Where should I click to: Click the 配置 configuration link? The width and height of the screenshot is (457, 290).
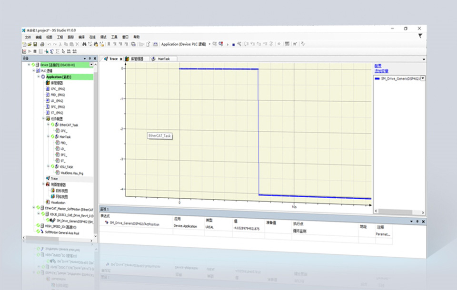378,66
